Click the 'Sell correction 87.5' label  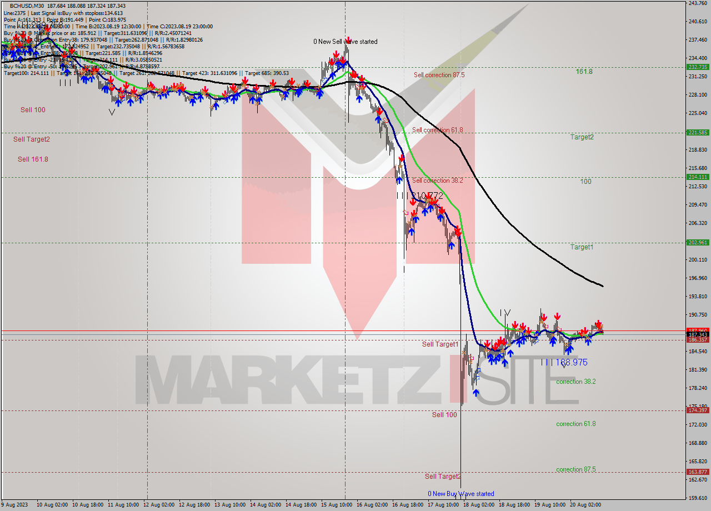pos(439,75)
